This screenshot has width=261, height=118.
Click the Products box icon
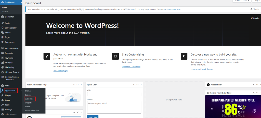click(x=2, y=53)
